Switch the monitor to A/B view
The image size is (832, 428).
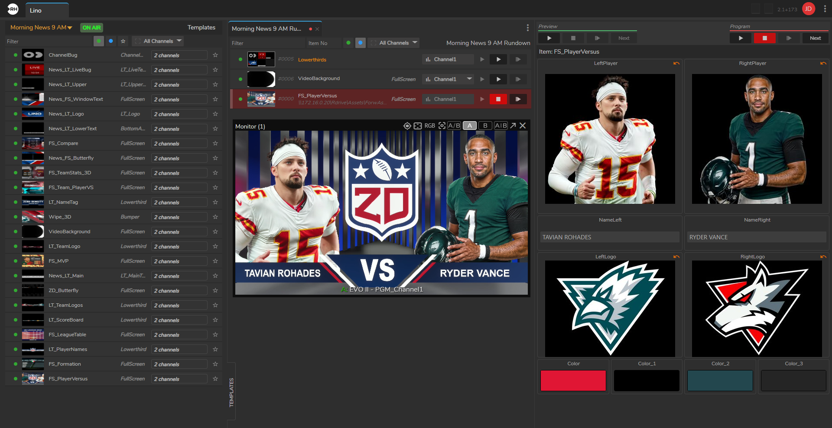pyautogui.click(x=454, y=126)
